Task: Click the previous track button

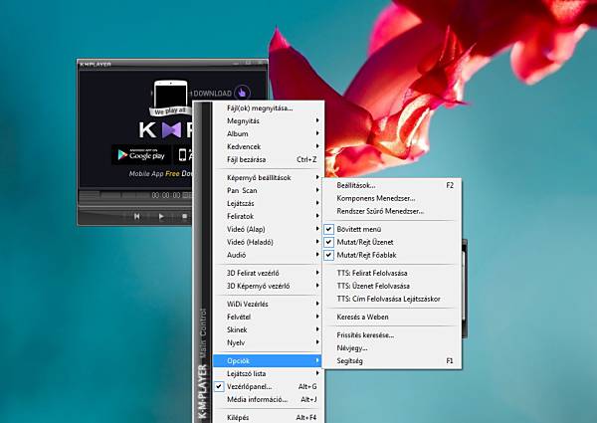Action: (136, 216)
